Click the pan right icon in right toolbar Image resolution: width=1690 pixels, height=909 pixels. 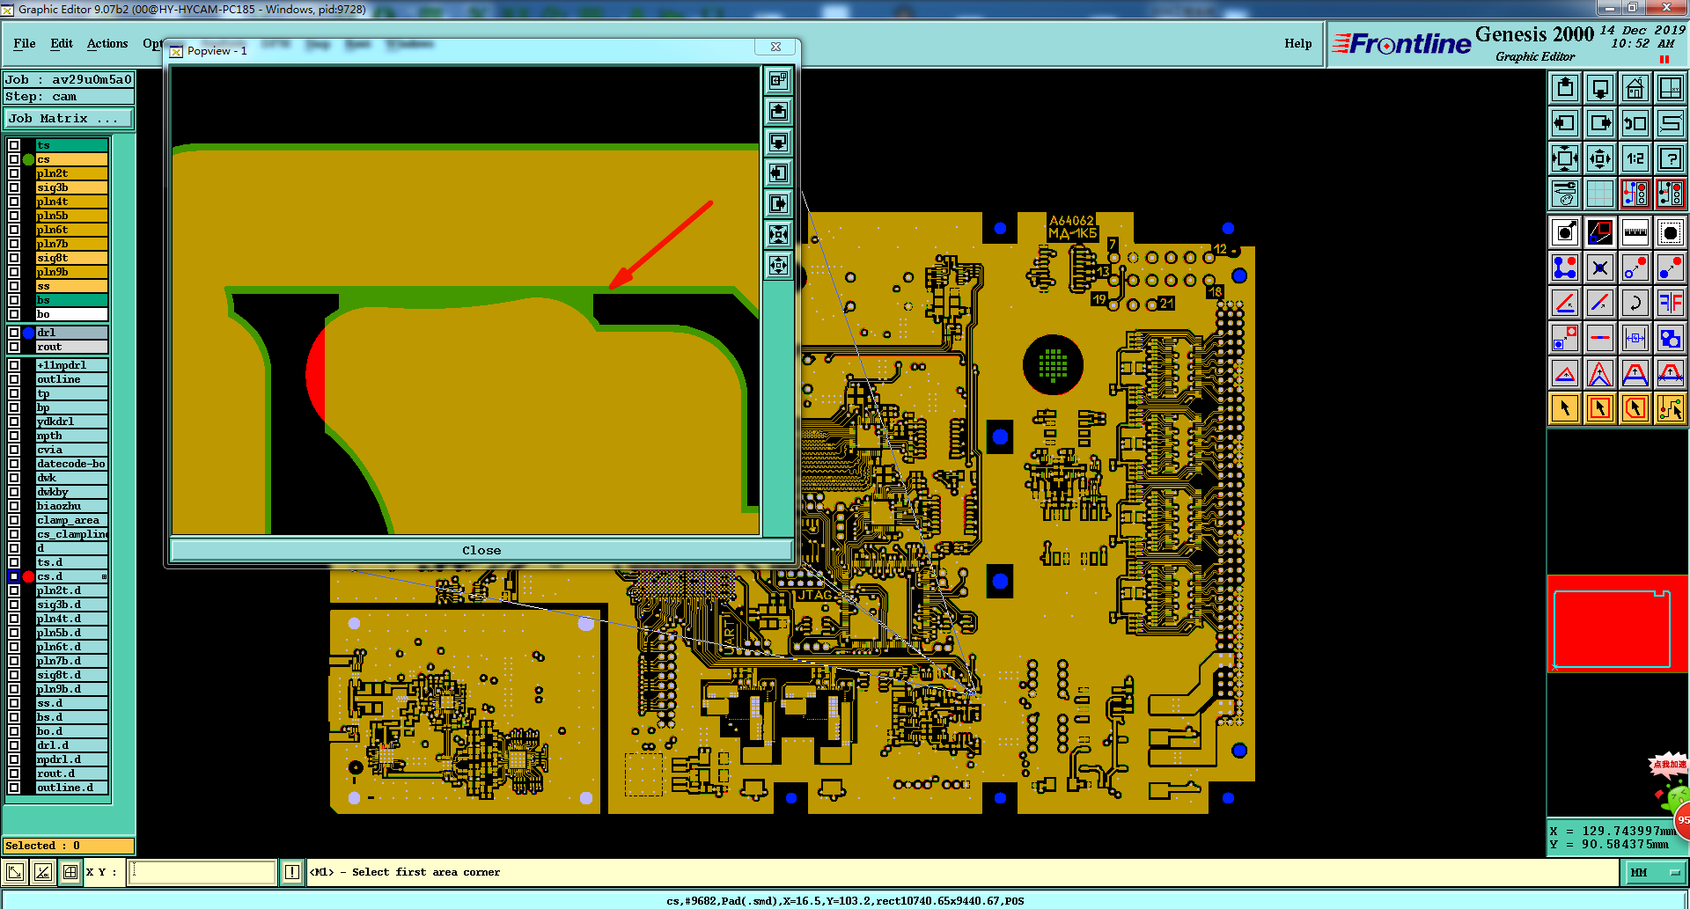(x=1600, y=123)
